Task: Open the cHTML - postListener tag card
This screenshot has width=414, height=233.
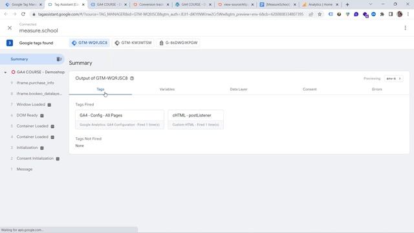Action: coord(195,119)
